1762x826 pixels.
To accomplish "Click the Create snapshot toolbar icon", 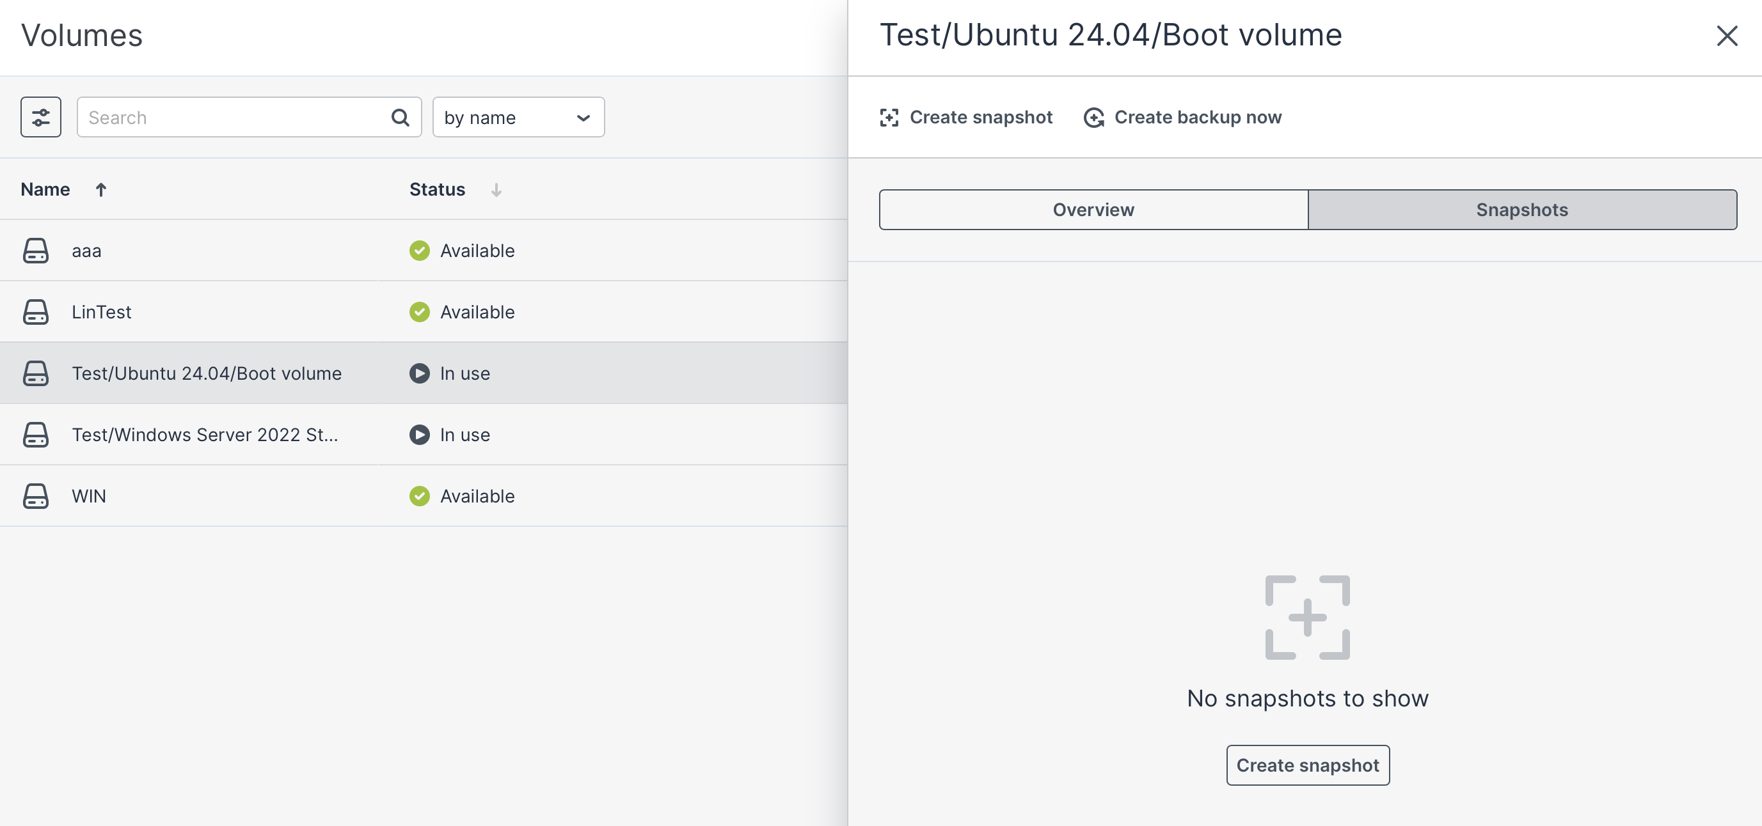I will pos(889,118).
